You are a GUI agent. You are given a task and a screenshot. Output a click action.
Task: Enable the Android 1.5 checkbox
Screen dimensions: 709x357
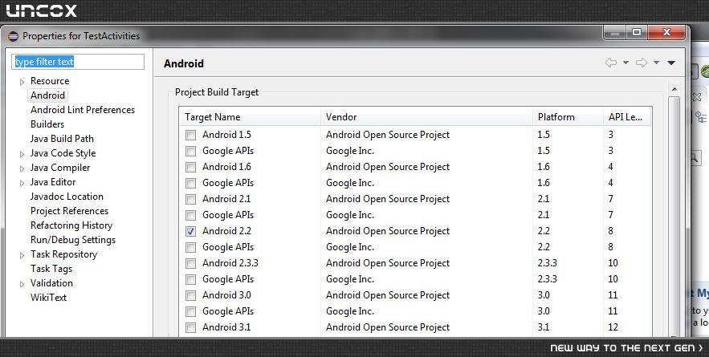pyautogui.click(x=191, y=135)
